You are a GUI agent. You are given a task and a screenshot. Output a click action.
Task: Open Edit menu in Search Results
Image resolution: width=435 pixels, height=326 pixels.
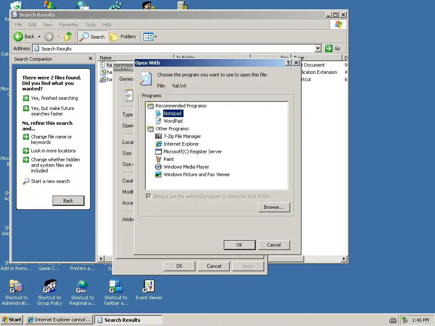32,25
